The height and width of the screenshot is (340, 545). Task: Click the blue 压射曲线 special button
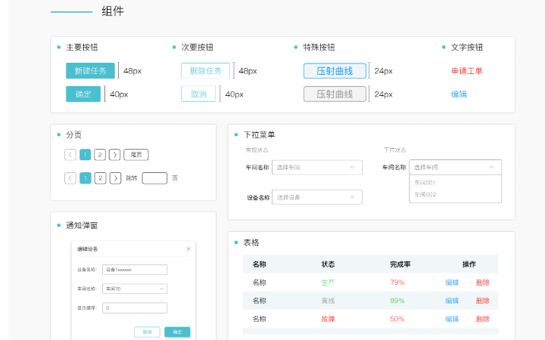335,71
